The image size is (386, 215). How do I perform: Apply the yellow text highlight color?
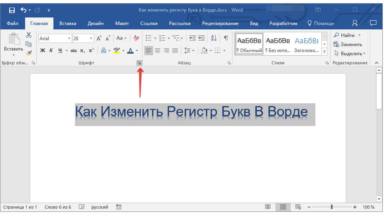[x=117, y=50]
